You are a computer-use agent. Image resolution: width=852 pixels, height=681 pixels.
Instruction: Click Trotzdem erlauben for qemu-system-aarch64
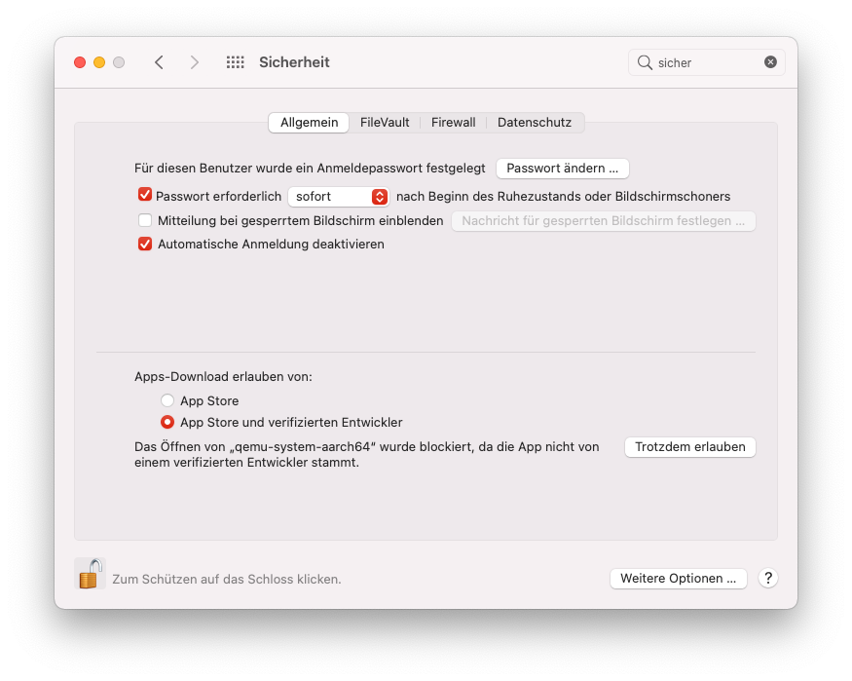(x=689, y=446)
